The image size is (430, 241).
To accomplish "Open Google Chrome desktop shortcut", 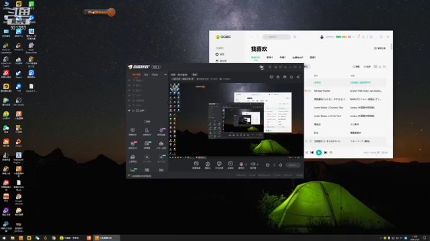I will tap(19, 199).
